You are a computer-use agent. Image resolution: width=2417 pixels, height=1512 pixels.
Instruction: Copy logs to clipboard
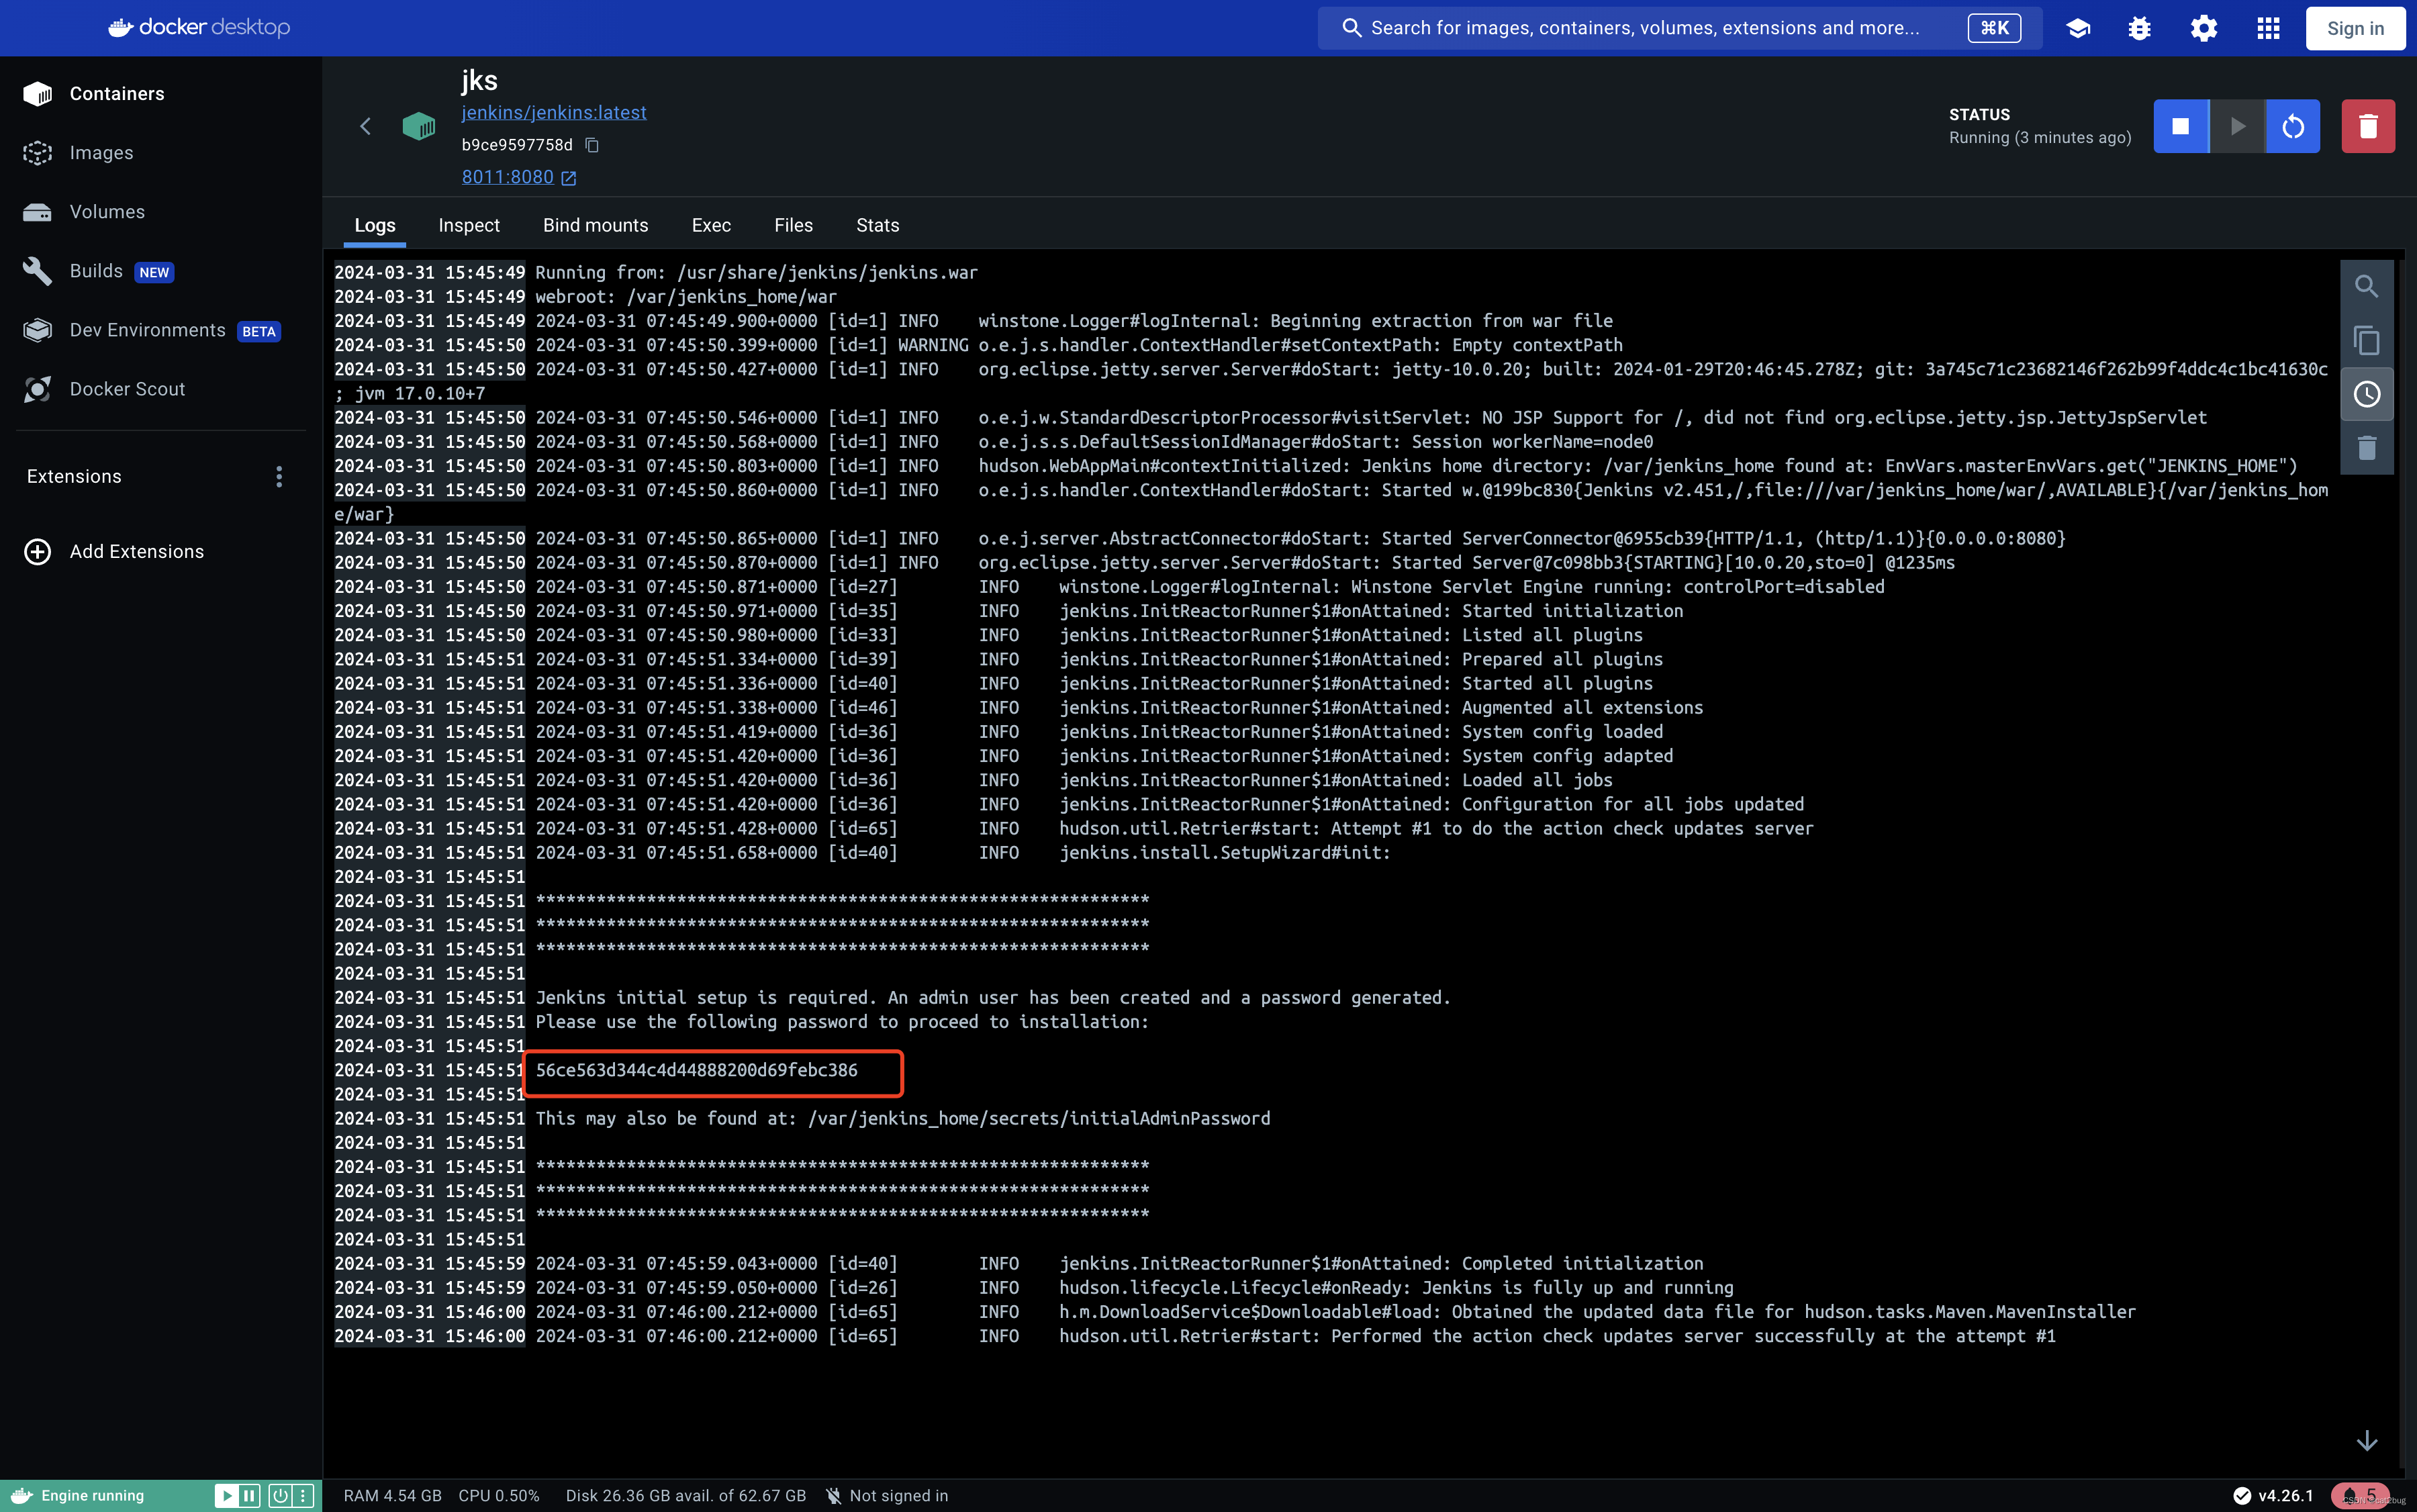(x=2366, y=341)
